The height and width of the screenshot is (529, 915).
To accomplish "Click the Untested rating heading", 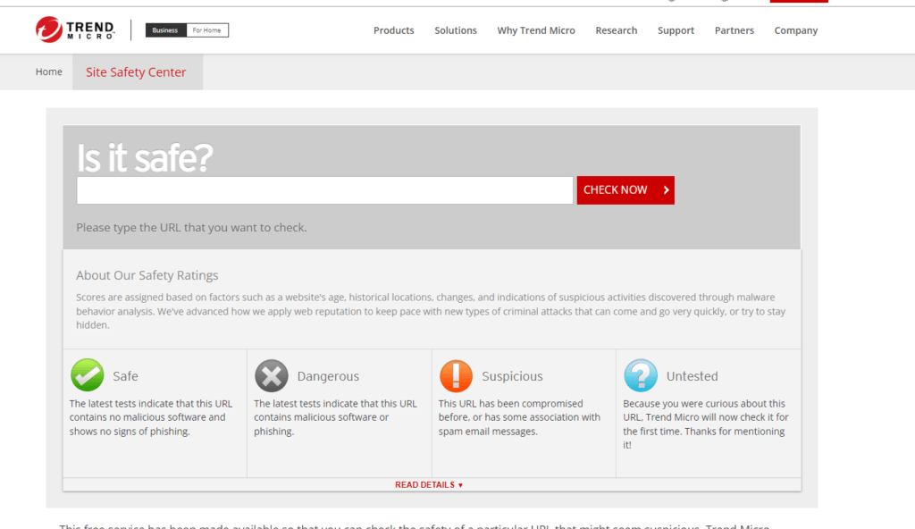I will click(693, 376).
